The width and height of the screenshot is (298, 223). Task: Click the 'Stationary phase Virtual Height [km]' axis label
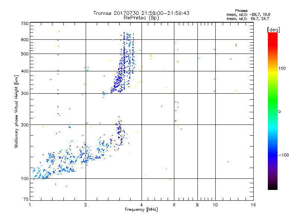(16, 111)
